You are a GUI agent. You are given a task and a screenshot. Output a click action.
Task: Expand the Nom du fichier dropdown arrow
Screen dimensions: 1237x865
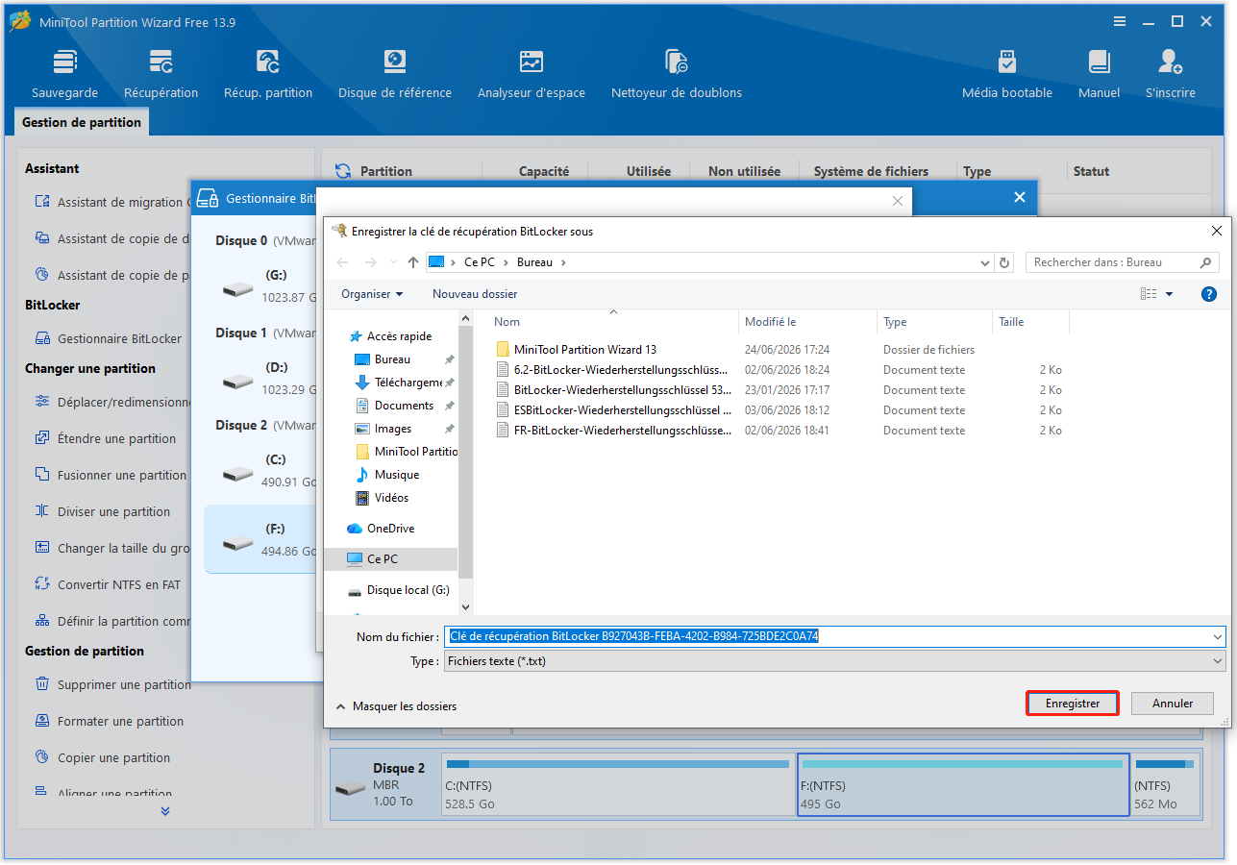pyautogui.click(x=1218, y=636)
